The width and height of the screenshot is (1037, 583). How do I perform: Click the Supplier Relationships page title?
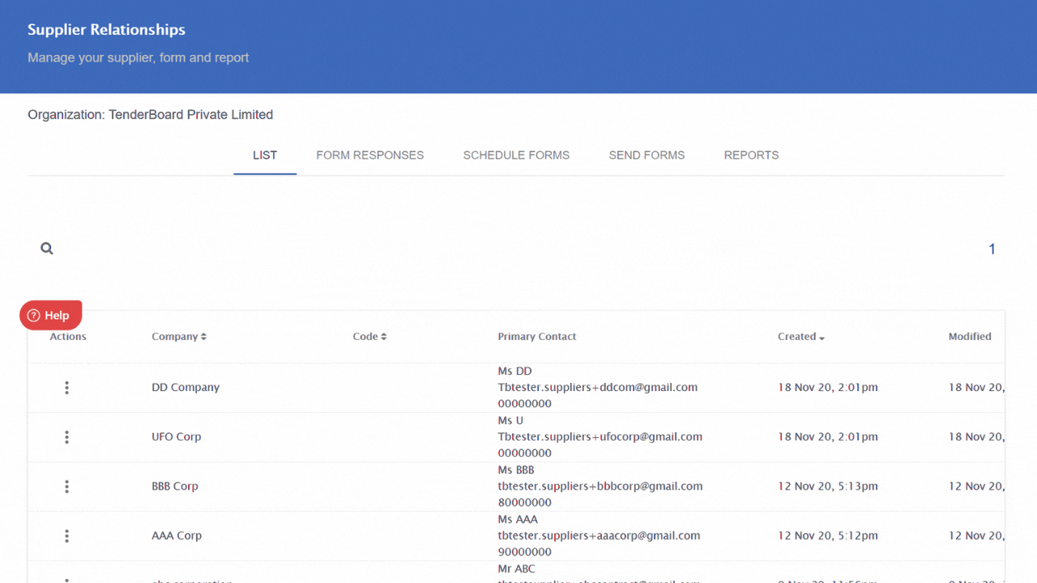coord(106,30)
